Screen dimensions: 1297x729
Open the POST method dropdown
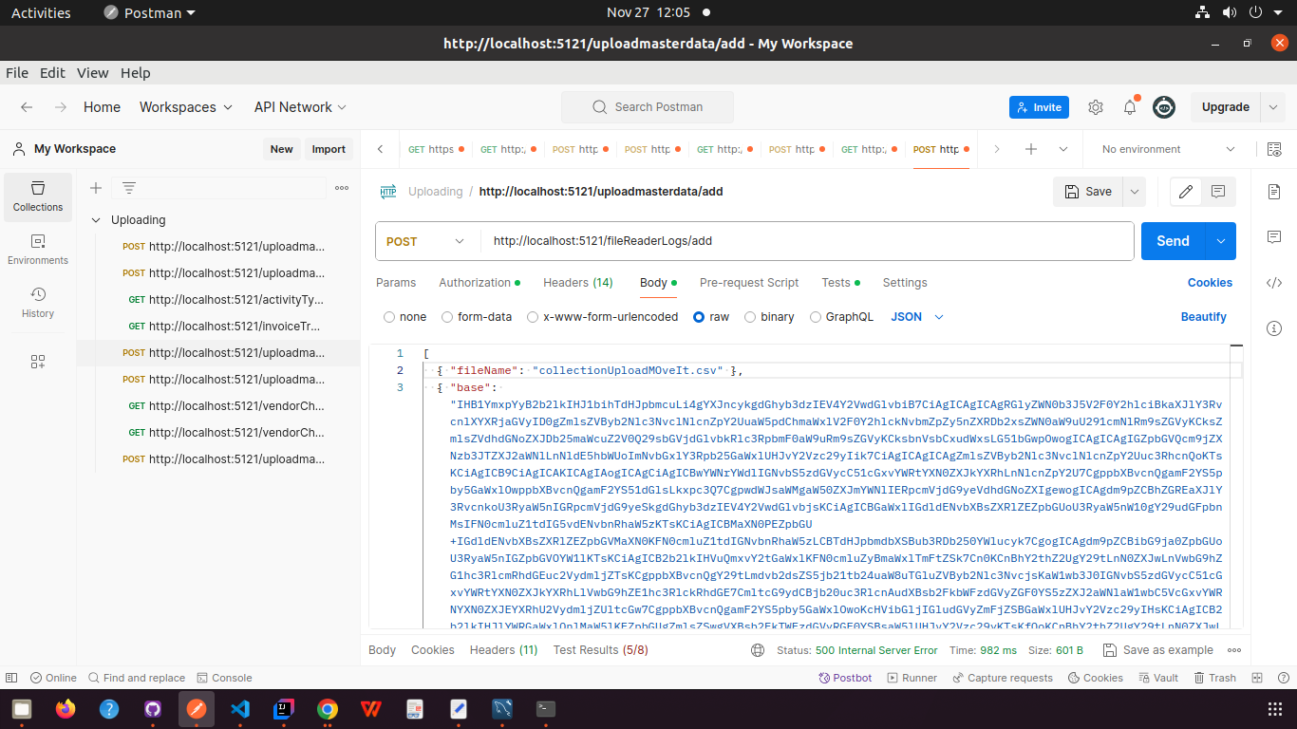(426, 241)
